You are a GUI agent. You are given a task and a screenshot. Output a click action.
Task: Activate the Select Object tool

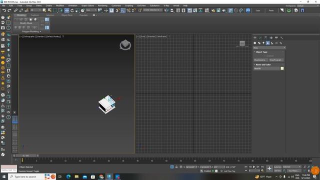(x=44, y=10)
